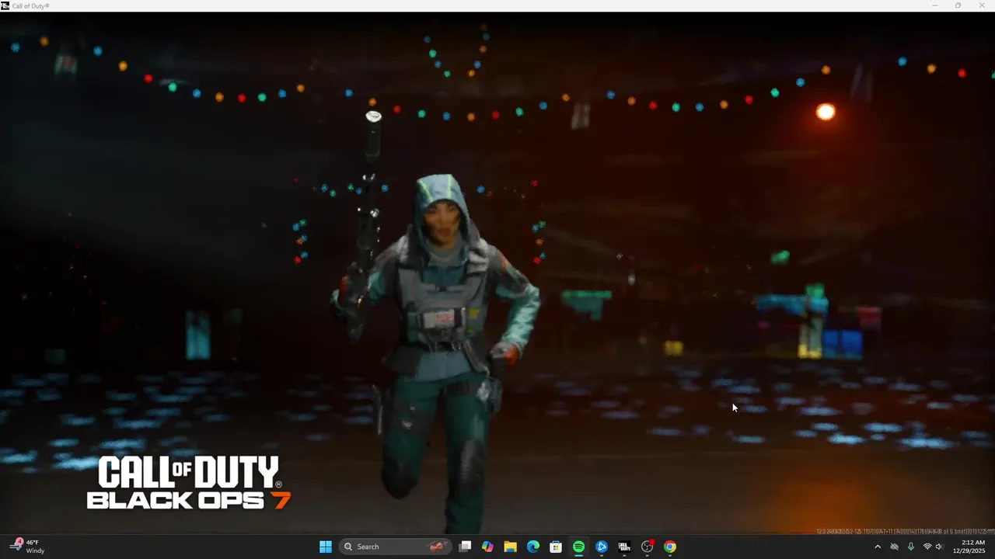Open Microsoft Edge from the taskbar
Image resolution: width=995 pixels, height=559 pixels.
[533, 547]
